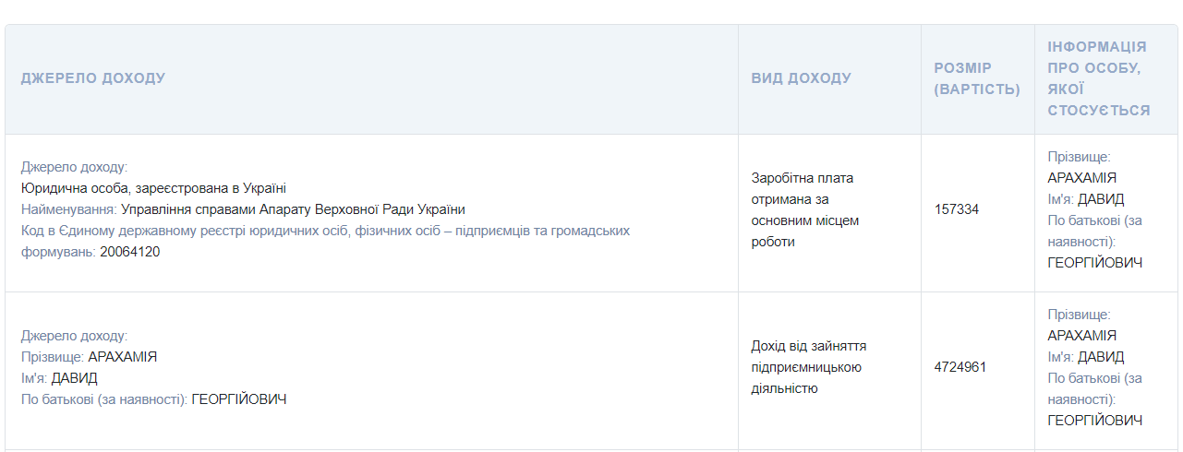This screenshot has height=452, width=1183.
Task: Click the "Вид доходу" column header
Action: pos(801,78)
